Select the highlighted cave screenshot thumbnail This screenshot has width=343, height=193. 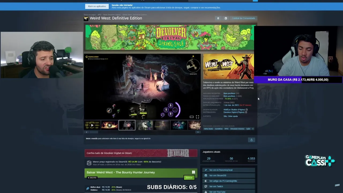click(127, 125)
